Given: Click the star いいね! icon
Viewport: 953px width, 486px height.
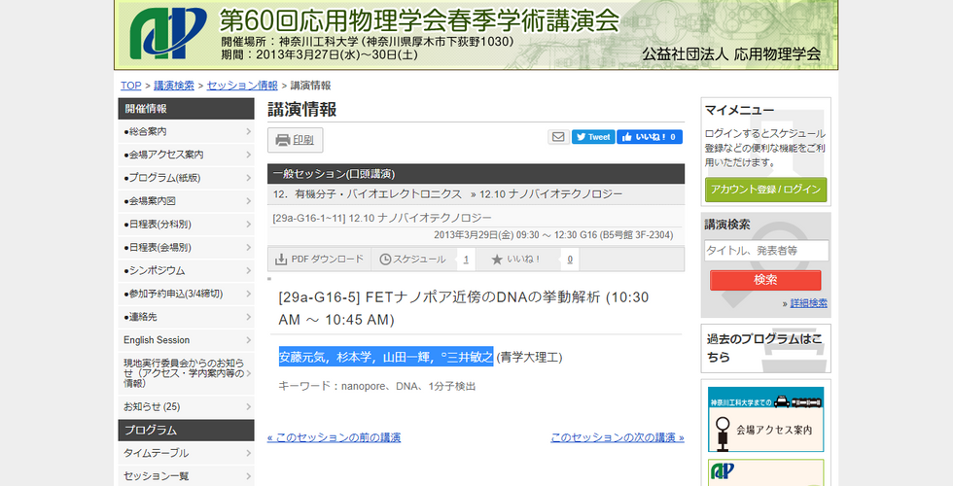Looking at the screenshot, I should 497,260.
